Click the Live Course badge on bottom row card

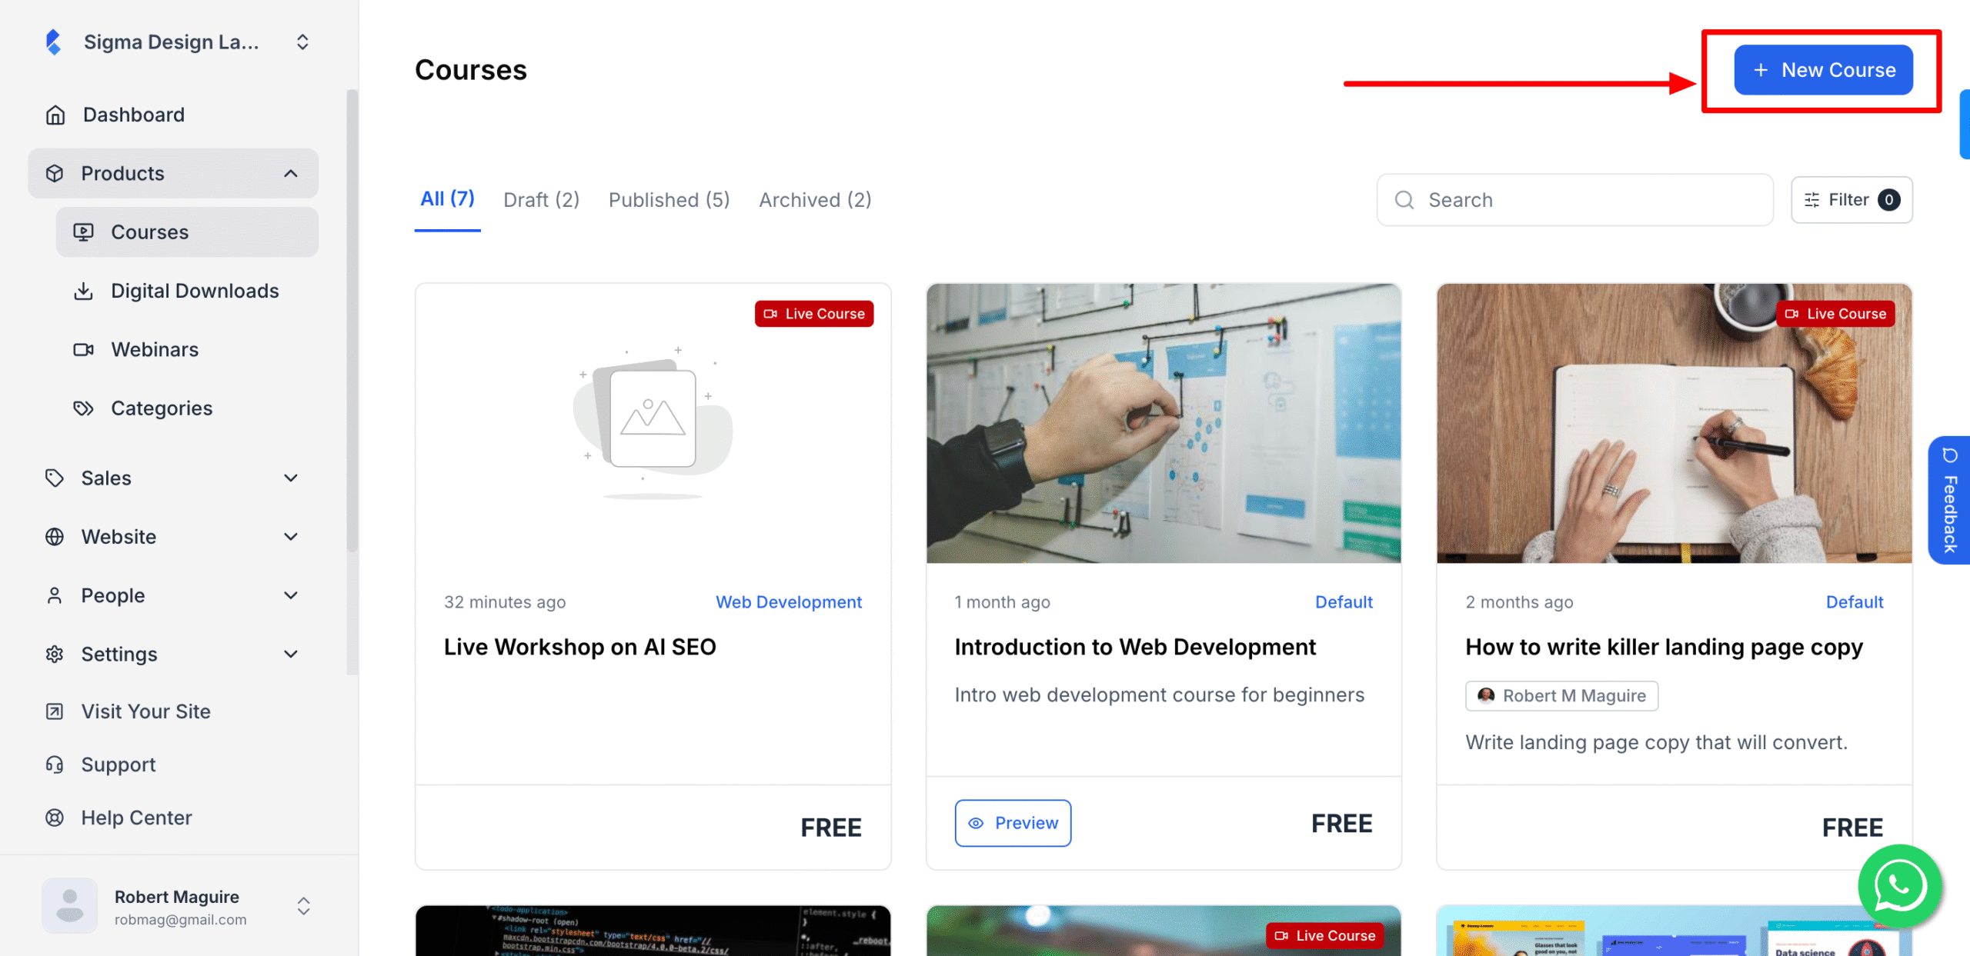[x=1325, y=935]
